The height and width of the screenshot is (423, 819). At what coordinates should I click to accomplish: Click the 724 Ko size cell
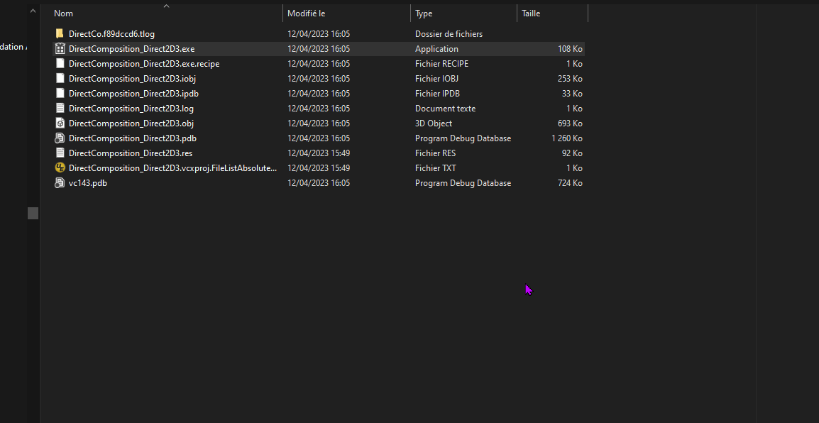pos(570,183)
